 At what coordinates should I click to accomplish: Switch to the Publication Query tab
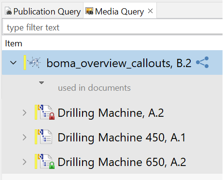[x=42, y=12]
